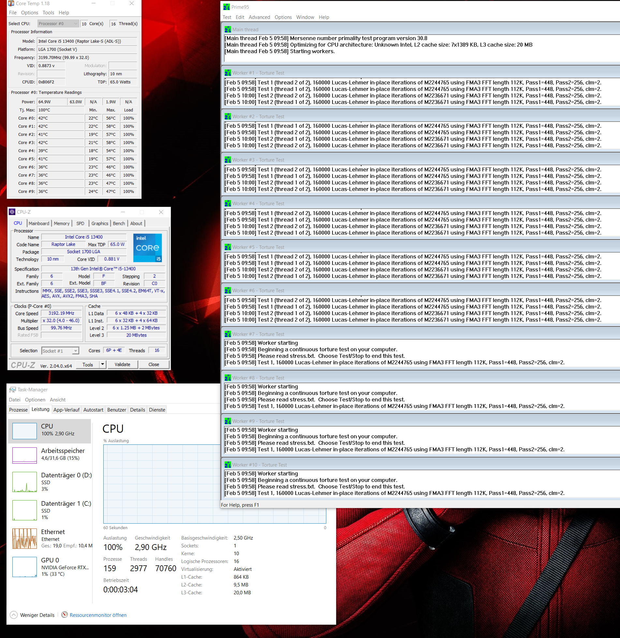Click the Prime95 application icon in title bar
620x638 pixels.
click(227, 7)
